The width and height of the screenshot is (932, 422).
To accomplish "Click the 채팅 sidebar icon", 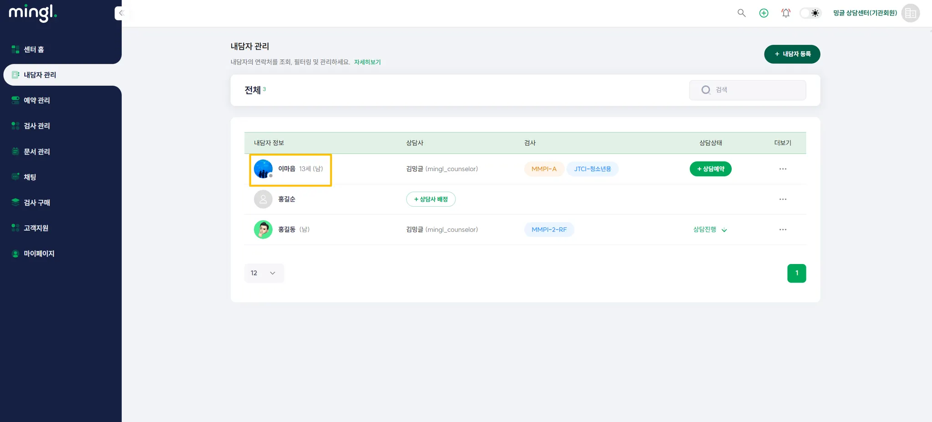I will [x=15, y=177].
